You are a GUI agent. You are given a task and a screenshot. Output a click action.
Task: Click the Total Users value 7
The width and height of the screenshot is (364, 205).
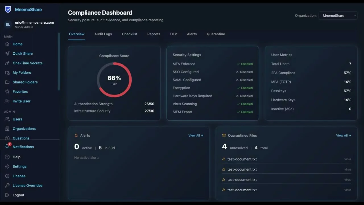[350, 64]
